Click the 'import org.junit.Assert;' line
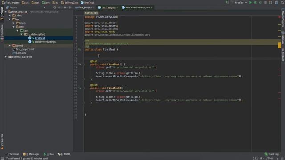Image resolution: width=285 pixels, height=160 pixels. click(102, 26)
